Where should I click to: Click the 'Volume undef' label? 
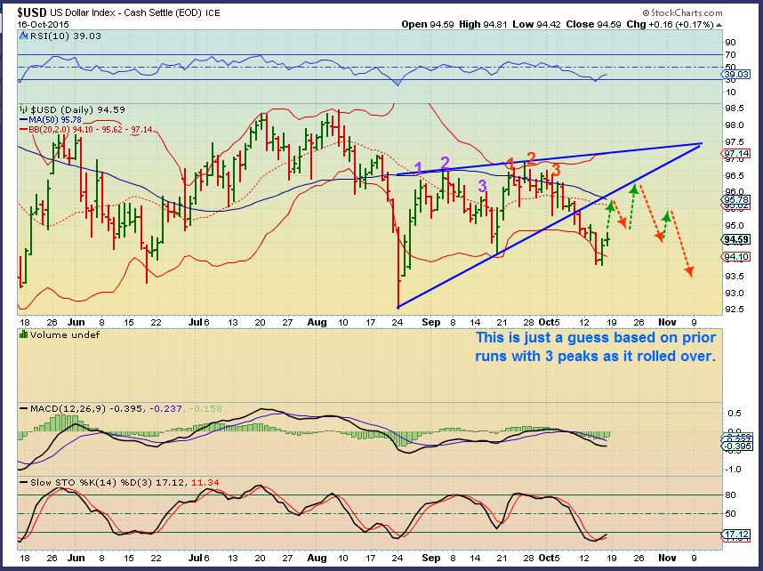[x=64, y=334]
